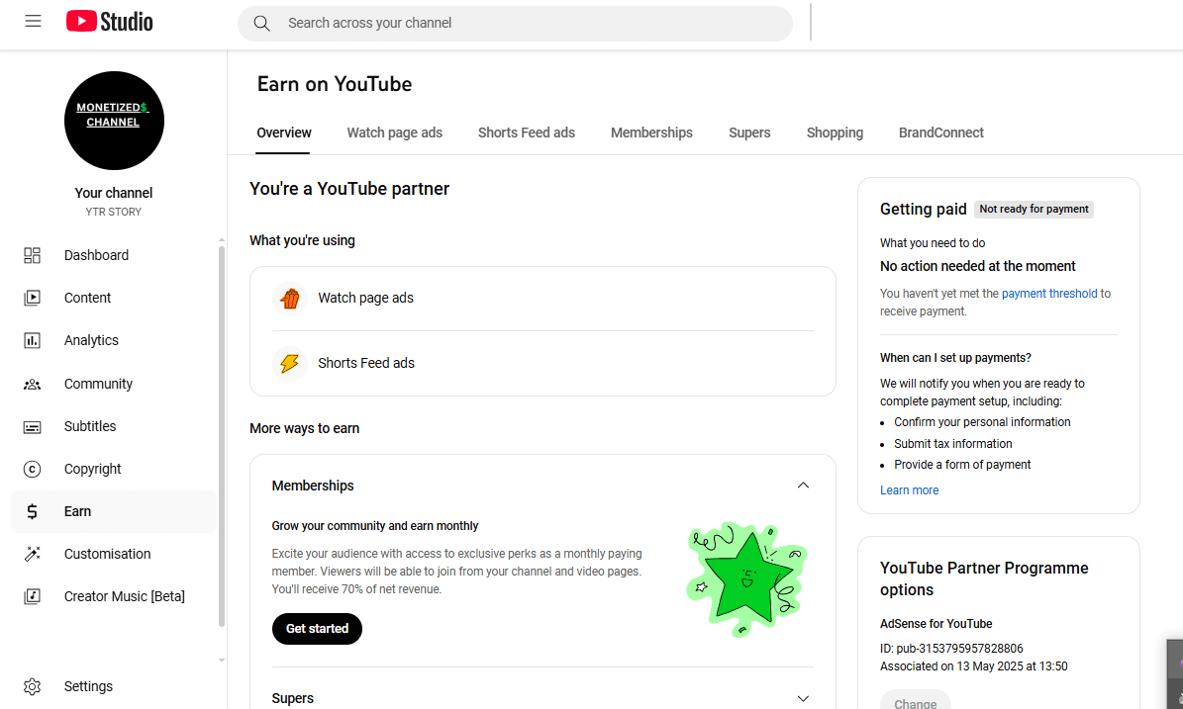This screenshot has width=1183, height=709.
Task: Click the Change AdSense button
Action: pyautogui.click(x=915, y=701)
